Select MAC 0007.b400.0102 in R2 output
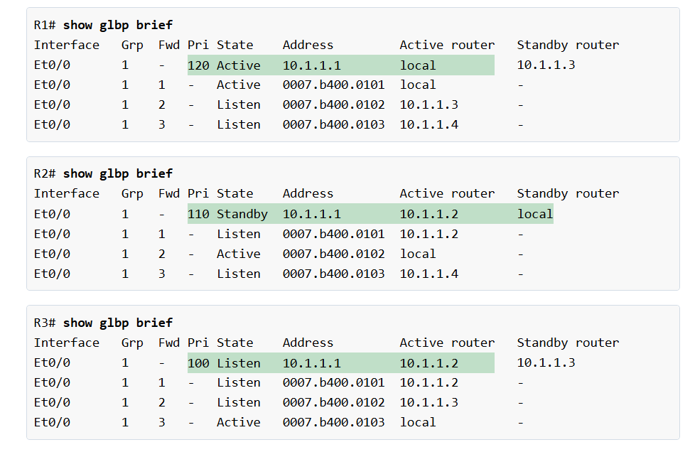This screenshot has height=452, width=690. pyautogui.click(x=333, y=254)
